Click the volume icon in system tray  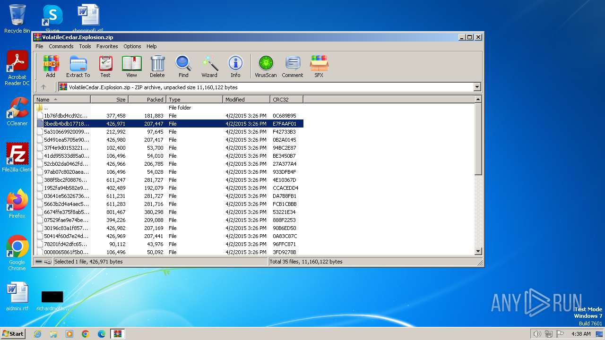tap(537, 334)
